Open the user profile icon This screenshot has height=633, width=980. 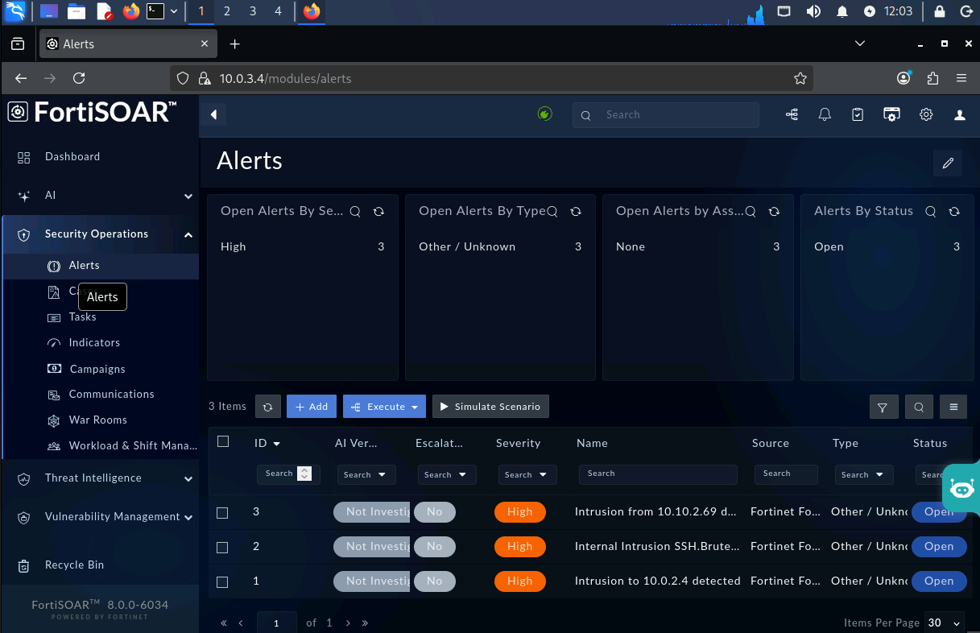click(x=960, y=115)
